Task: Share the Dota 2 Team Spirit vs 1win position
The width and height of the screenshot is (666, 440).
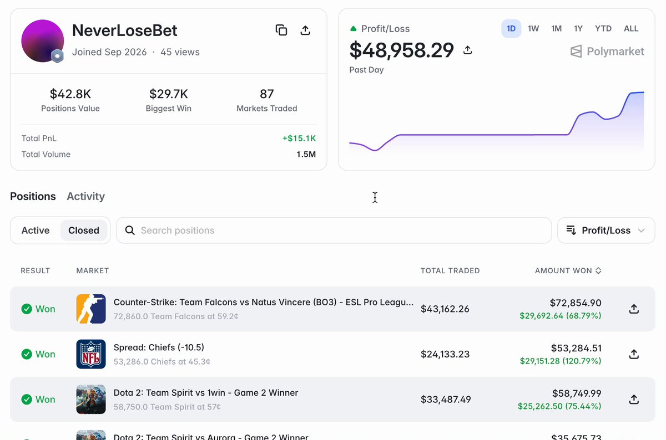Action: click(x=634, y=399)
